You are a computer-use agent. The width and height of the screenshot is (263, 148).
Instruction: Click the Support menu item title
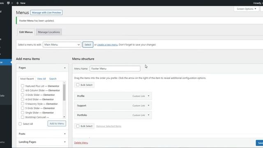tap(82, 106)
